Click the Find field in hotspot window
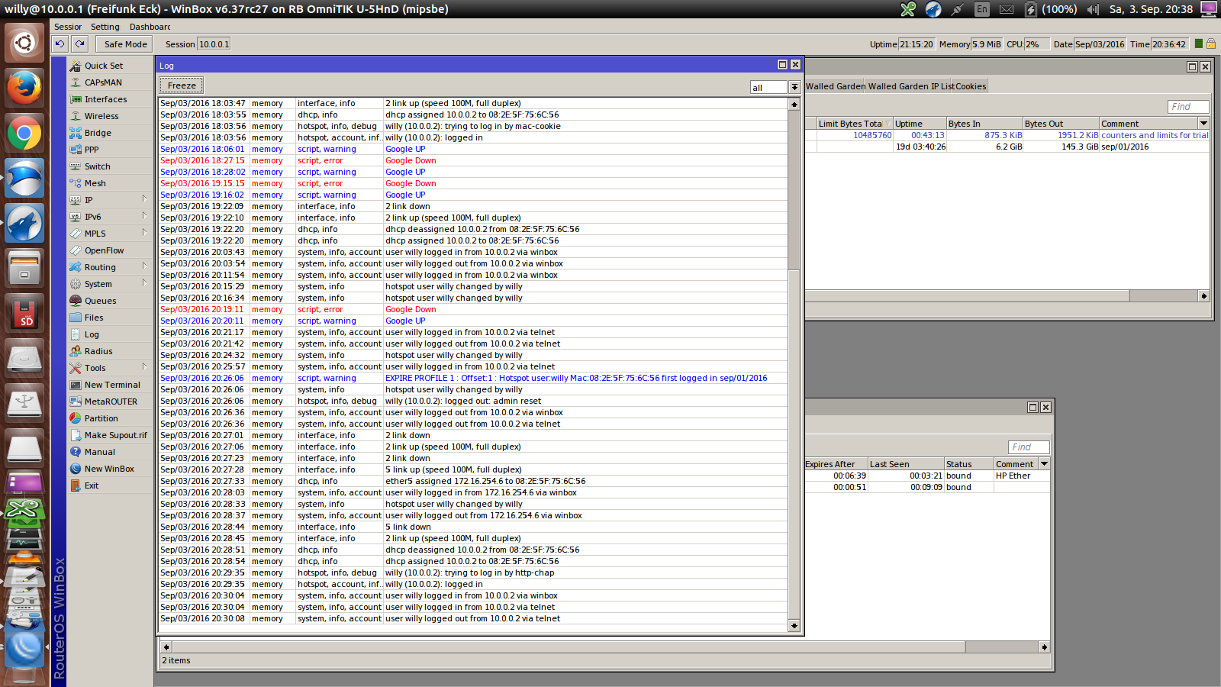 pyautogui.click(x=1187, y=107)
